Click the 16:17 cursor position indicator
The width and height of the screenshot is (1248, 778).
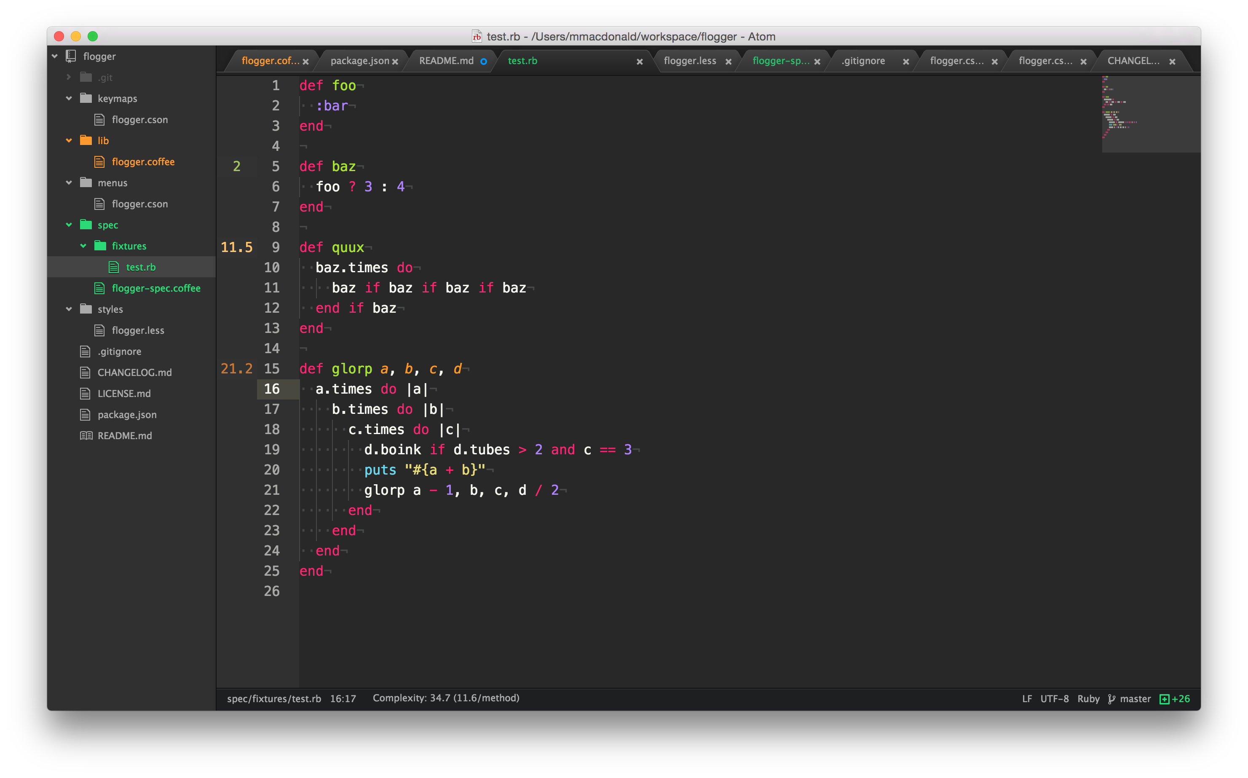coord(343,699)
